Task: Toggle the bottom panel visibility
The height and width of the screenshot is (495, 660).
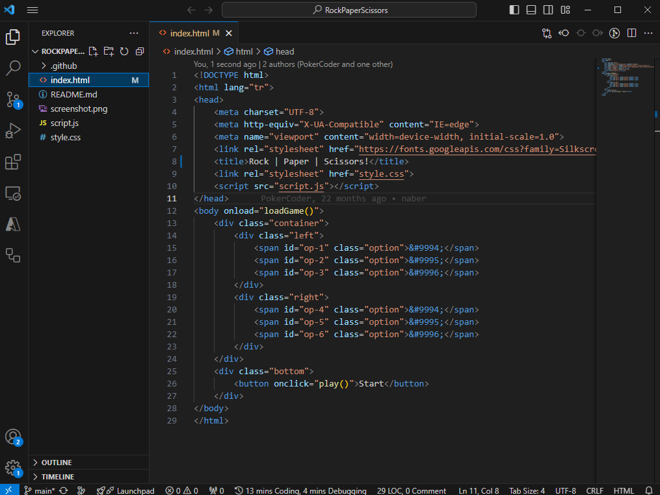Action: pyautogui.click(x=531, y=10)
